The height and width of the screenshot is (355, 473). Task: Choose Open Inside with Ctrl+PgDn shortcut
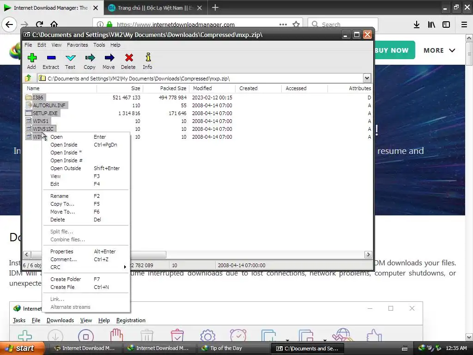[x=86, y=145]
